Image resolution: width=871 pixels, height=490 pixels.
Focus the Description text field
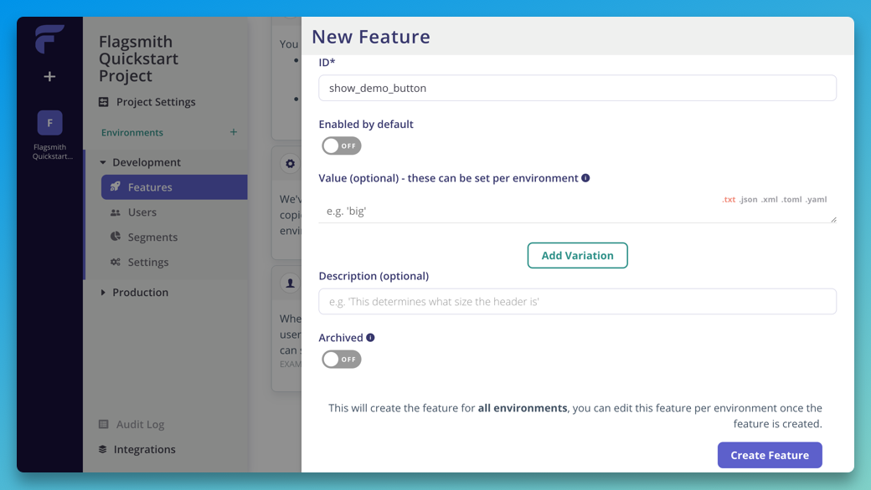[577, 302]
